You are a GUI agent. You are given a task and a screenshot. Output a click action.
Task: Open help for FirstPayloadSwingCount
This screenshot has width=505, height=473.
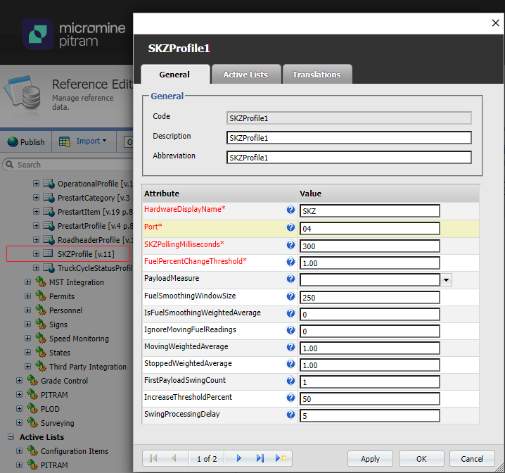[x=290, y=381]
